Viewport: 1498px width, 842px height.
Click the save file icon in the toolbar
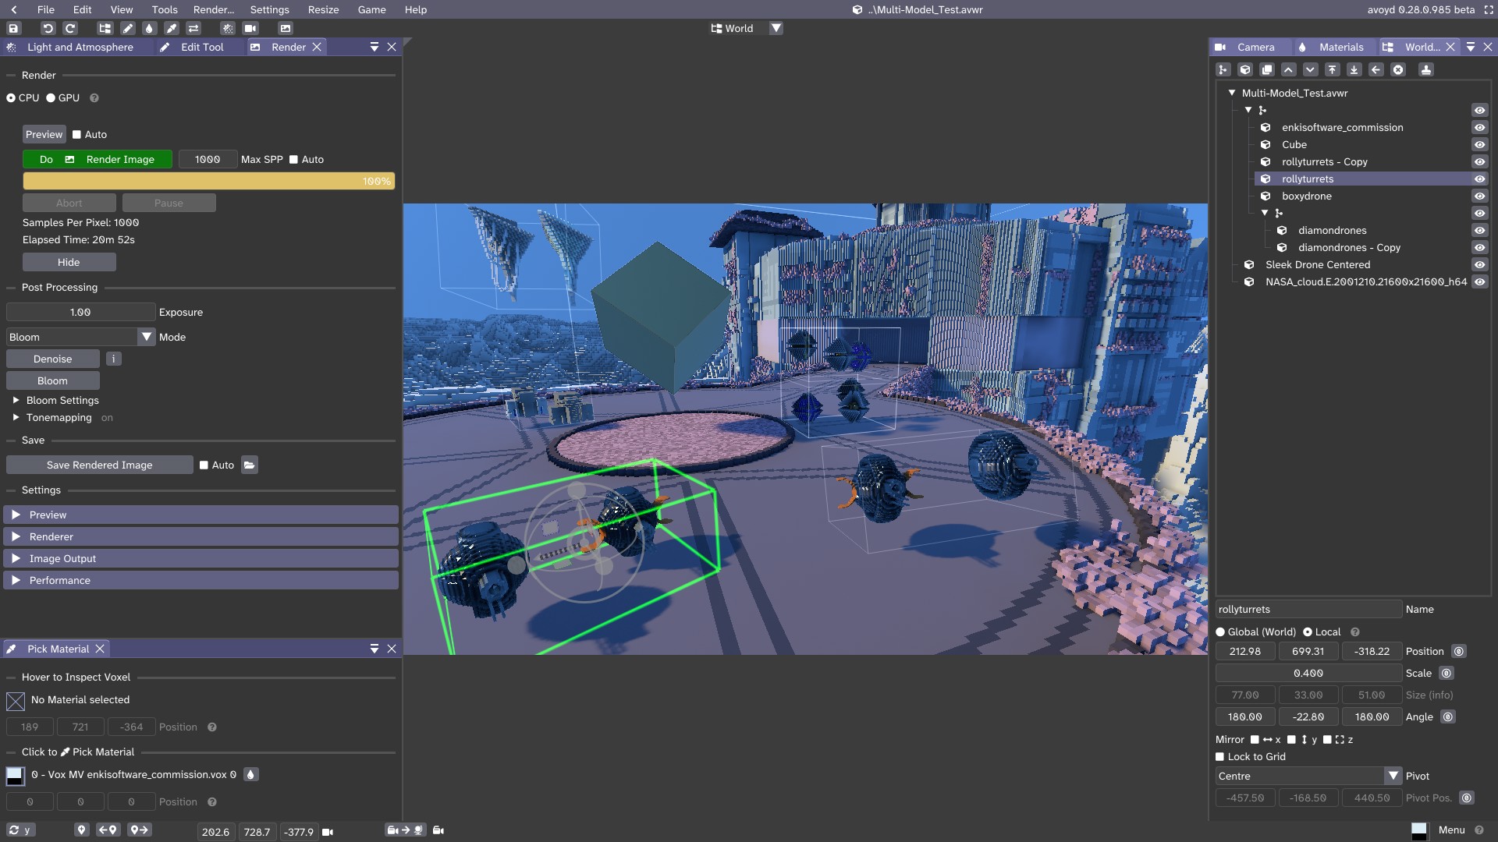pos(13,28)
